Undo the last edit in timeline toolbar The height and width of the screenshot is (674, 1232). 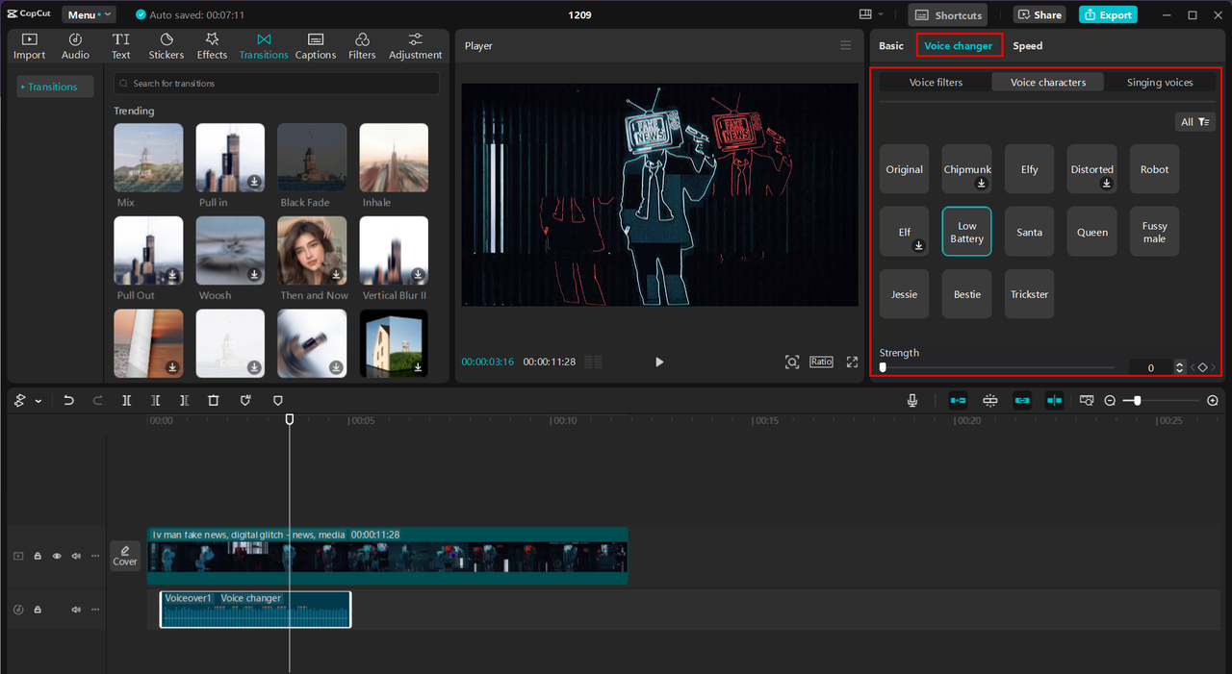click(68, 400)
